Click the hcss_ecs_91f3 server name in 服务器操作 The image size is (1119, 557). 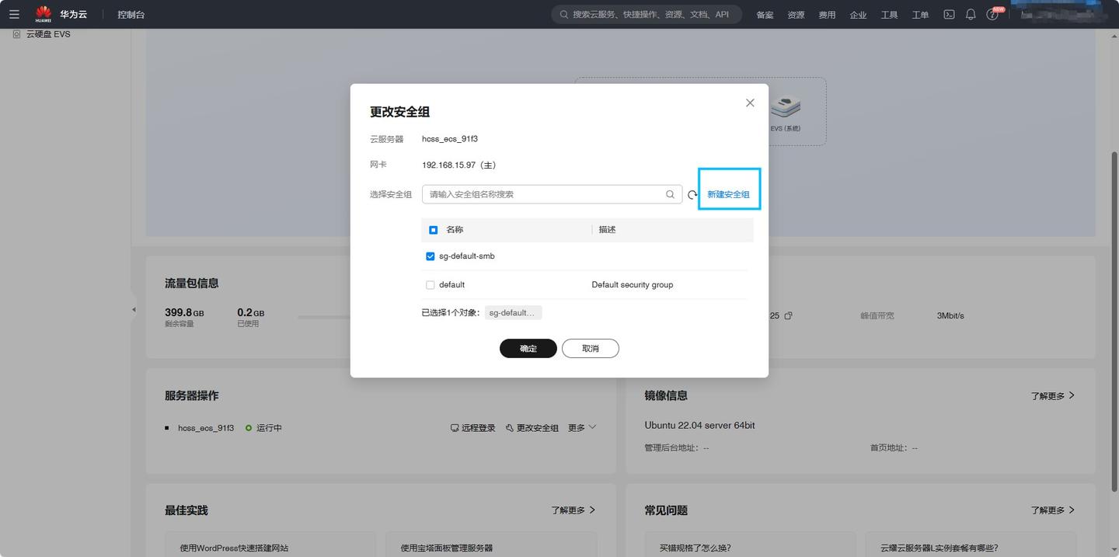206,428
